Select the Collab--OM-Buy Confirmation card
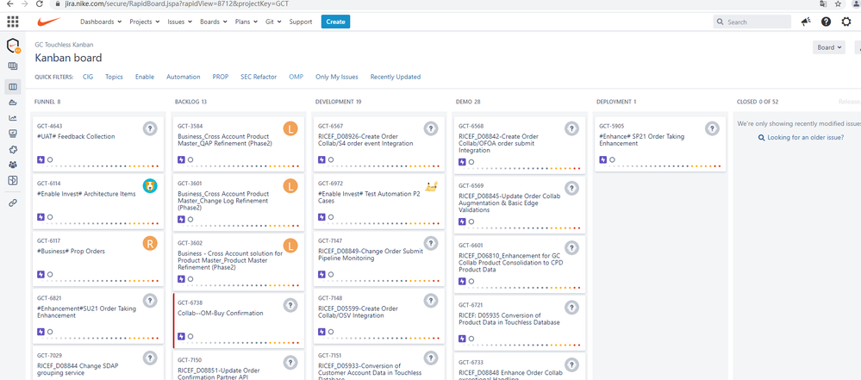The image size is (861, 380). 239,321
